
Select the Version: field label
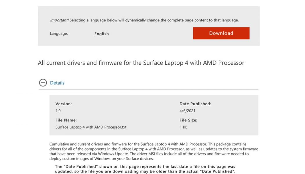[x=64, y=104]
